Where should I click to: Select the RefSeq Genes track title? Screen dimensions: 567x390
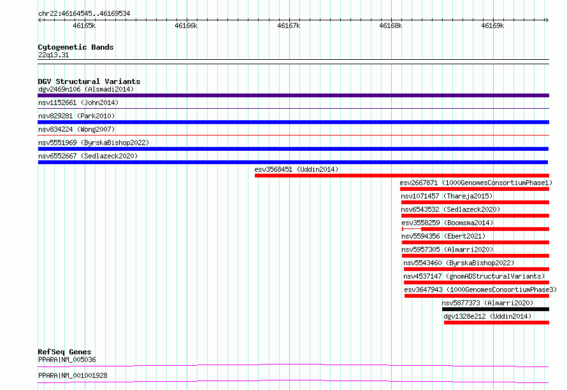pos(64,352)
